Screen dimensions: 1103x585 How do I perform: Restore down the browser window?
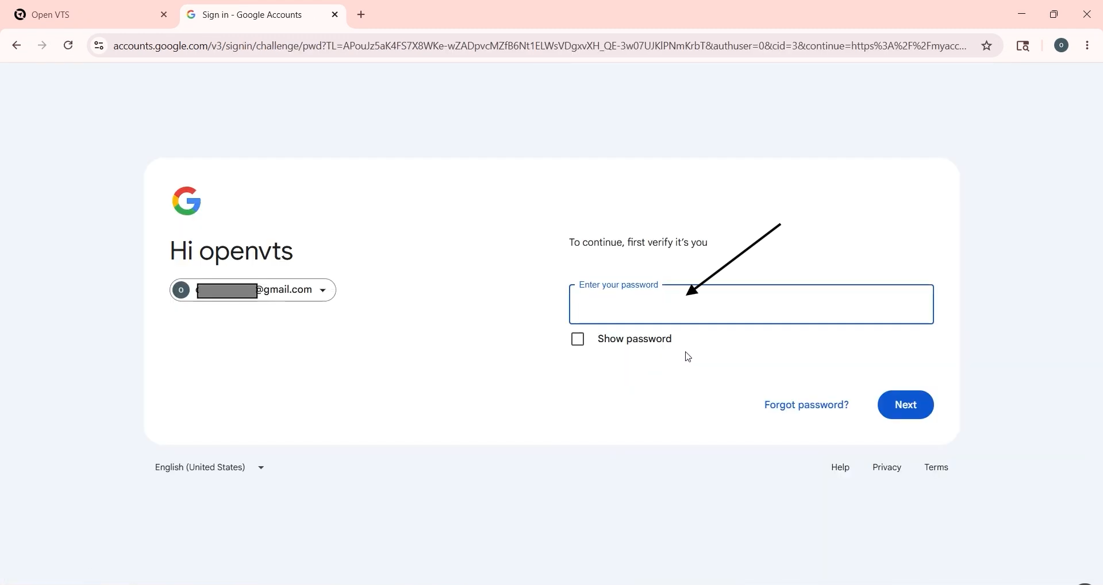pyautogui.click(x=1054, y=14)
